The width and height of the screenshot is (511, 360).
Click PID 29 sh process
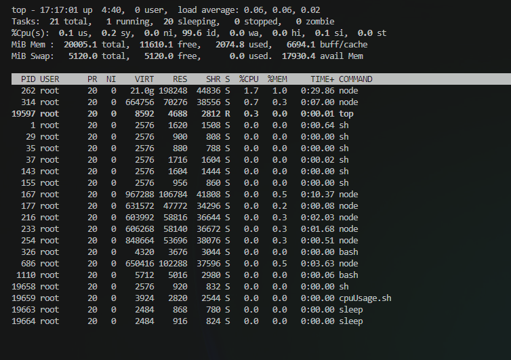coord(30,137)
